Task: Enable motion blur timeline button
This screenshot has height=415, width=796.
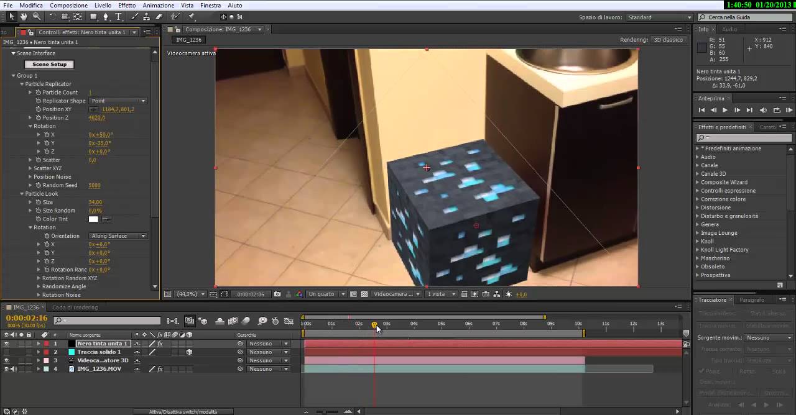Action: point(246,321)
